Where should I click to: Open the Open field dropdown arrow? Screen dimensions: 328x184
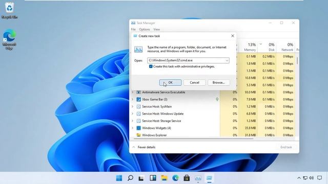pos(227,60)
